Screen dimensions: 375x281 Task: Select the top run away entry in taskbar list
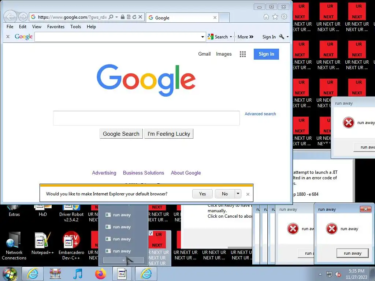click(x=122, y=215)
